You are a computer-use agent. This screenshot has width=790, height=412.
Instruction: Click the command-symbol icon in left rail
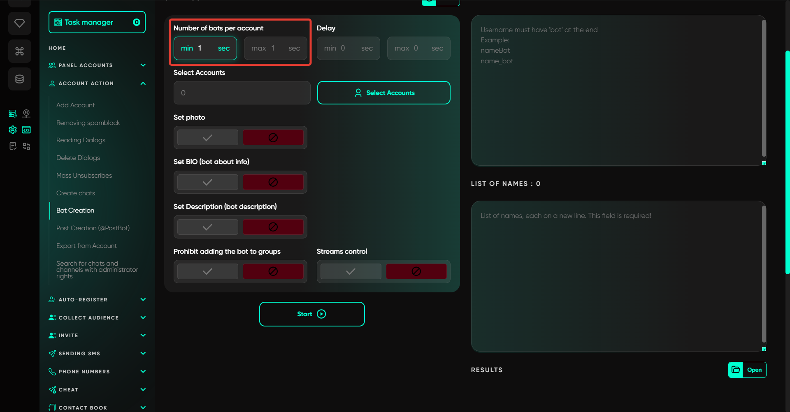pos(19,51)
